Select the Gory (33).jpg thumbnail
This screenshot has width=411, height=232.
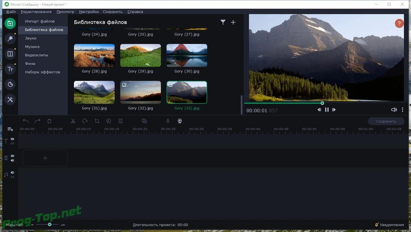tap(187, 92)
